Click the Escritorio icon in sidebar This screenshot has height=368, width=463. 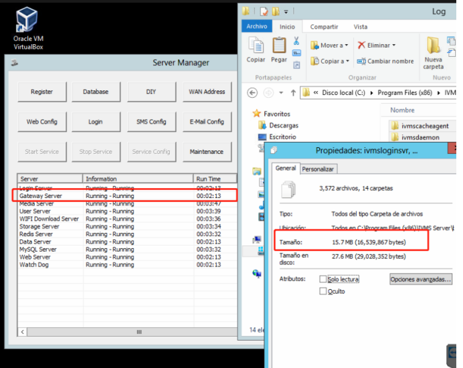click(x=262, y=137)
